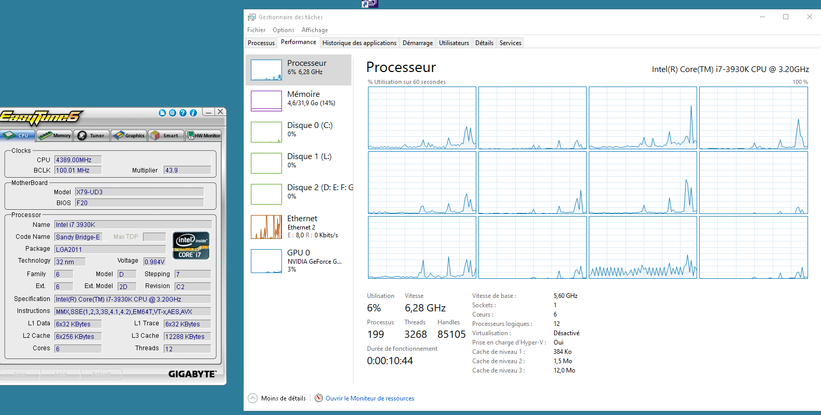Click the EasyTune6 info 'i' icon
821x415 pixels.
(193, 112)
